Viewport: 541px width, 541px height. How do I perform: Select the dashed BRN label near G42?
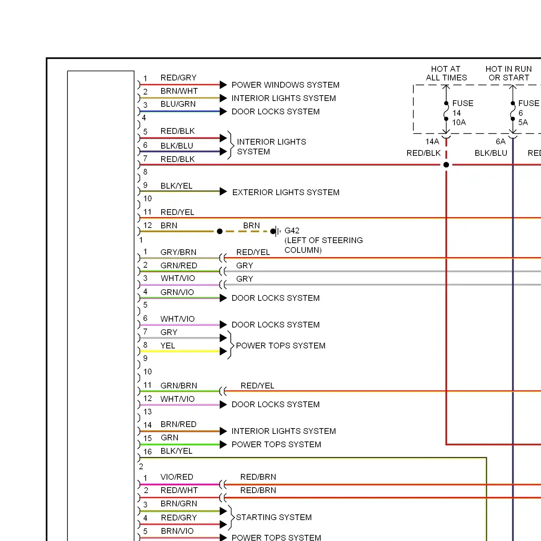pos(251,225)
